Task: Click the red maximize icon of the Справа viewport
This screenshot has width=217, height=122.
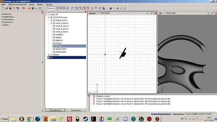Action: 155,13
